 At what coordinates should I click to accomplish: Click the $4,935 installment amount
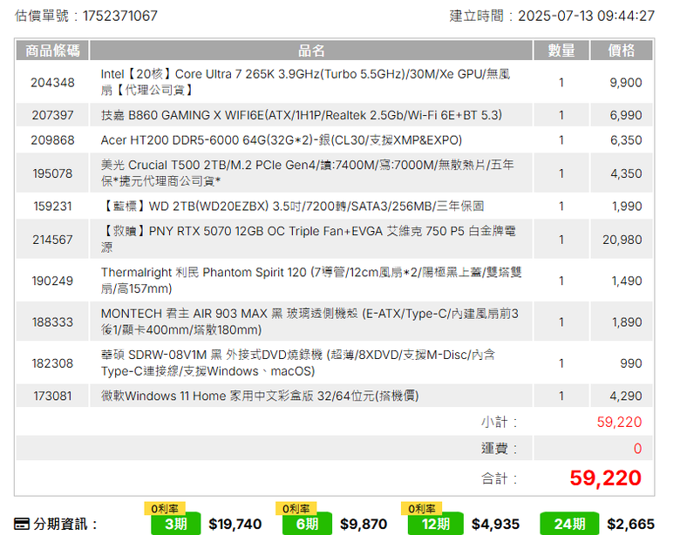[x=495, y=524]
